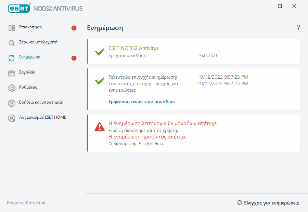Viewport: 308px width, 212px height.
Task: Click the Βοήθεια και υποστήριξη question icon
Action: pyautogui.click(x=12, y=103)
